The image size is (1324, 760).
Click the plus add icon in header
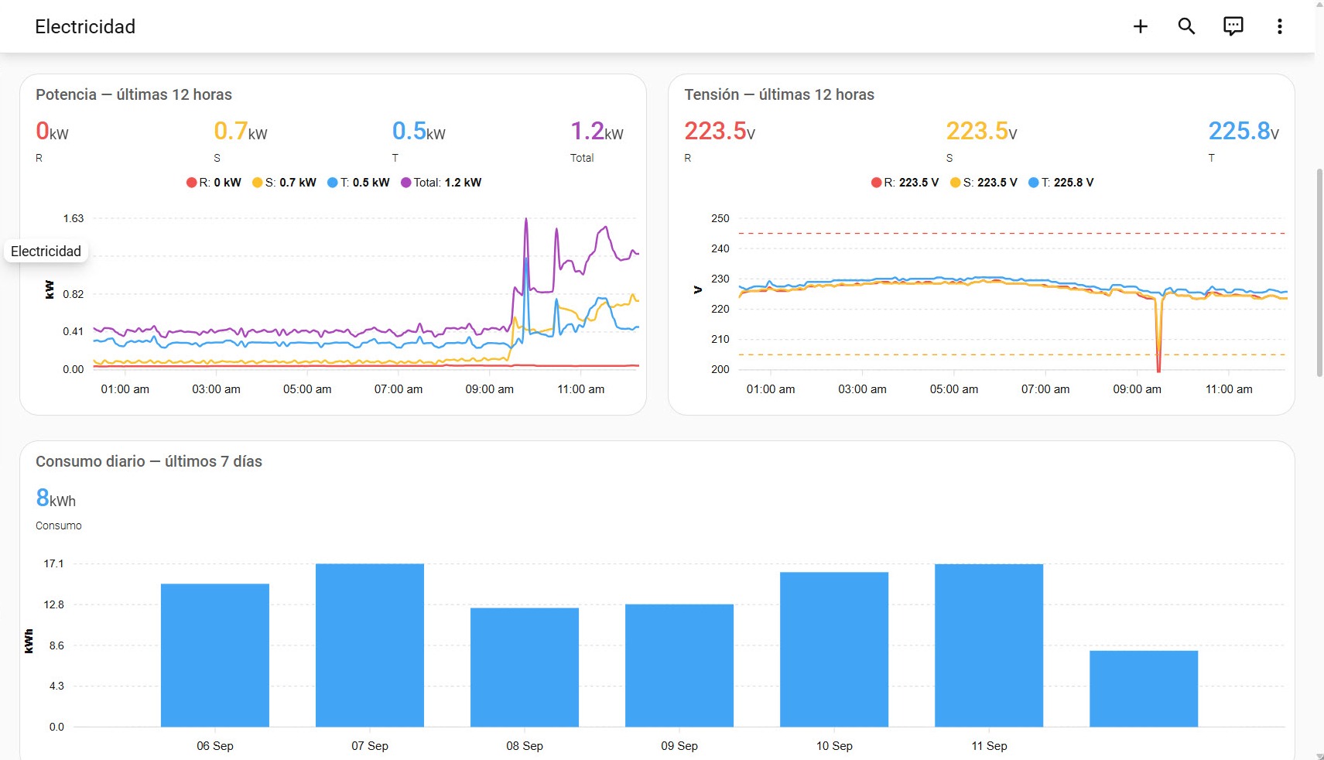(x=1140, y=26)
